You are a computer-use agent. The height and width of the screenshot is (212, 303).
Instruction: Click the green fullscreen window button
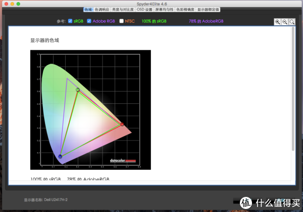pyautogui.click(x=18, y=4)
